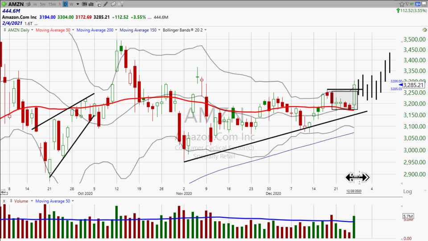Switch to hourly 'h' timeframe
The height and width of the screenshot is (241, 428).
tap(60, 4)
